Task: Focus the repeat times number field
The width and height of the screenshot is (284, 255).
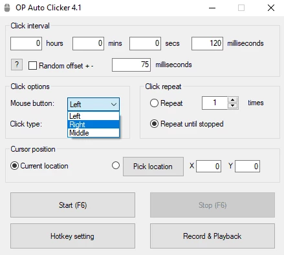Action: [215, 103]
